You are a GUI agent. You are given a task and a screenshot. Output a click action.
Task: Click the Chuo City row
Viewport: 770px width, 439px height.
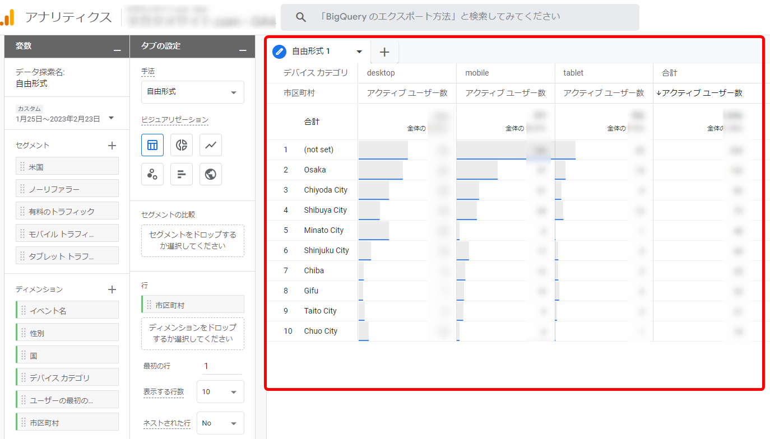514,331
